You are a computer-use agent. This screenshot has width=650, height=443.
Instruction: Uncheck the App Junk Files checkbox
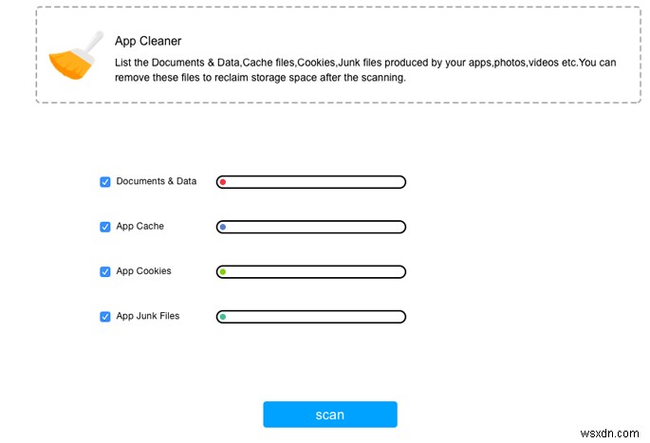(105, 317)
